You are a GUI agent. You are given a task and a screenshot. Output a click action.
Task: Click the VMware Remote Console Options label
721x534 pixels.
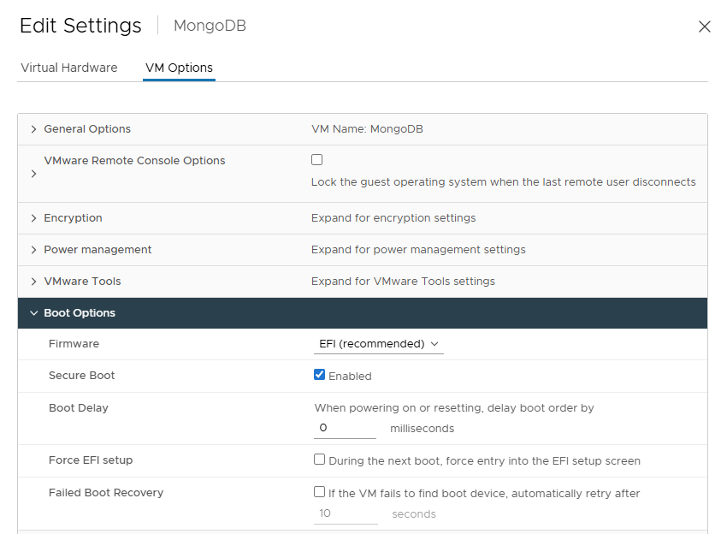135,161
